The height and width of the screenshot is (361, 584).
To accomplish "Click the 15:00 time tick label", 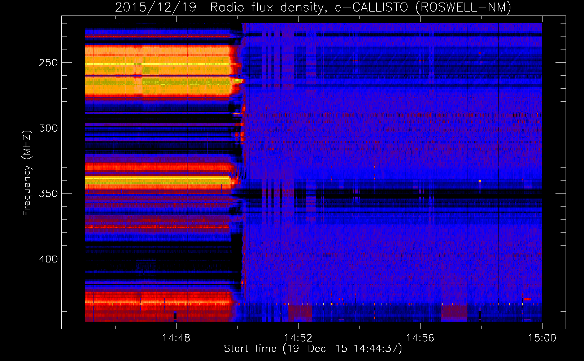I will 542,338.
